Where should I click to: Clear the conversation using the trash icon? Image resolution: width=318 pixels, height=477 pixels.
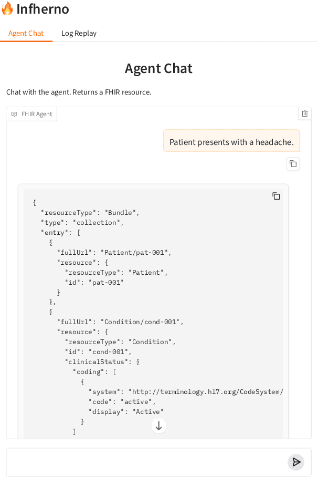coord(304,113)
